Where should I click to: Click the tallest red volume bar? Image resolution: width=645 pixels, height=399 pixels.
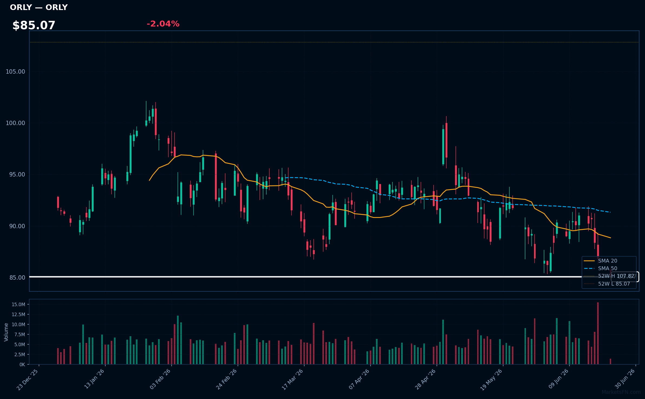[598, 333]
